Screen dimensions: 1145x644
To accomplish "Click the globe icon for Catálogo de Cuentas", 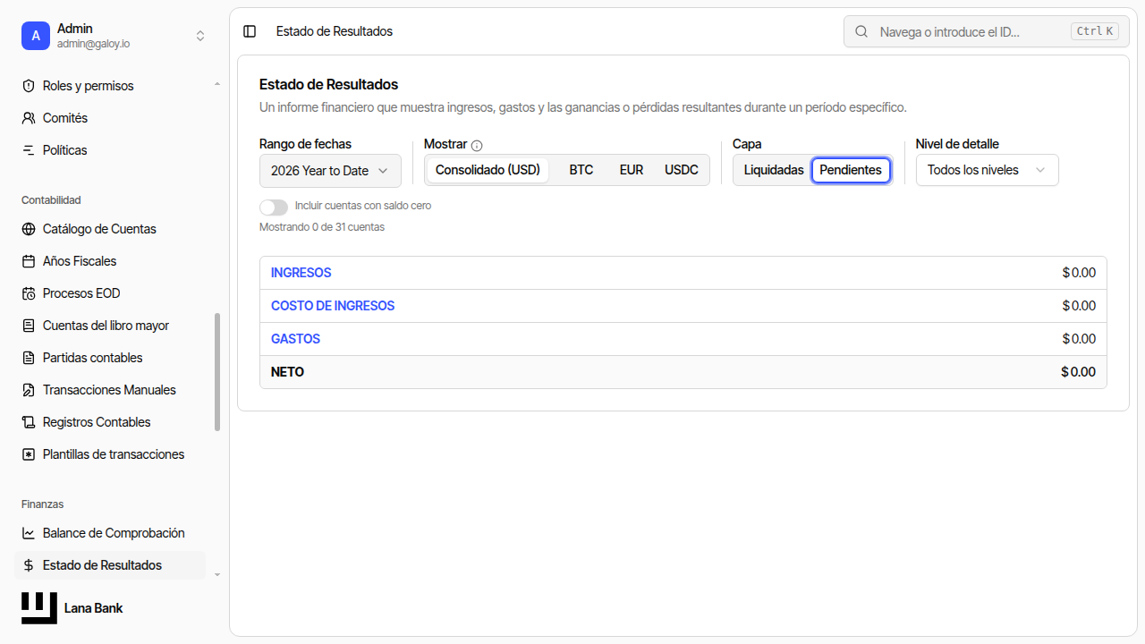I will click(29, 229).
